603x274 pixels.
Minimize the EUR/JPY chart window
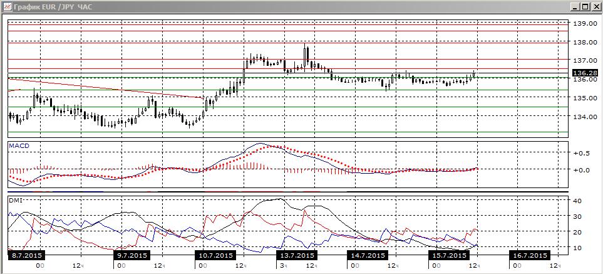(x=575, y=6)
